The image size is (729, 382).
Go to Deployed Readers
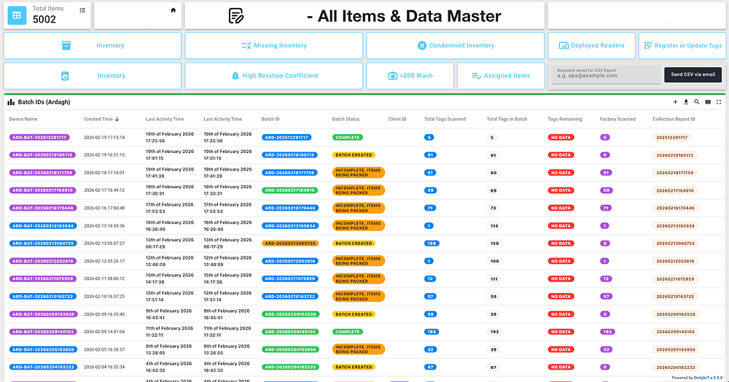tap(591, 45)
